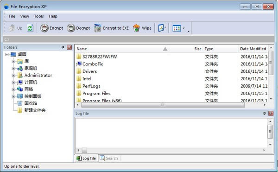This screenshot has height=172, width=278.
Task: Switch to the Search tab
Action: (x=109, y=158)
